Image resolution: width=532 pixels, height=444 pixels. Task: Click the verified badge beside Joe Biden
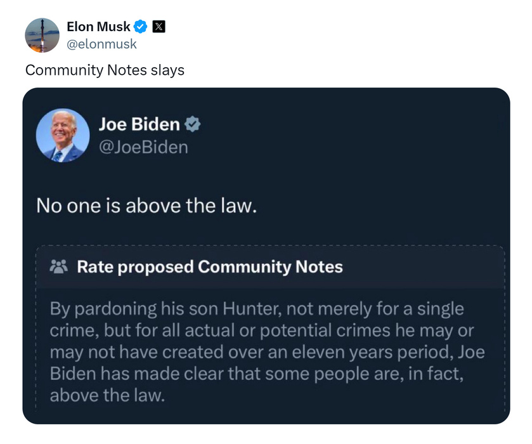pos(193,124)
